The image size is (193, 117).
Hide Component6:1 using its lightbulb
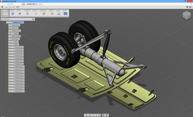tap(9, 58)
